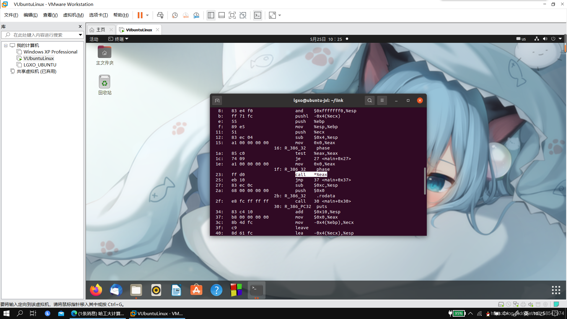Revert to the previous snapshot icon

point(185,15)
